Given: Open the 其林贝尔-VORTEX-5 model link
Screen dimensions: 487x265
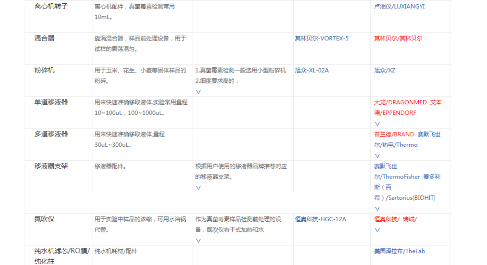Looking at the screenshot, I should 322,38.
